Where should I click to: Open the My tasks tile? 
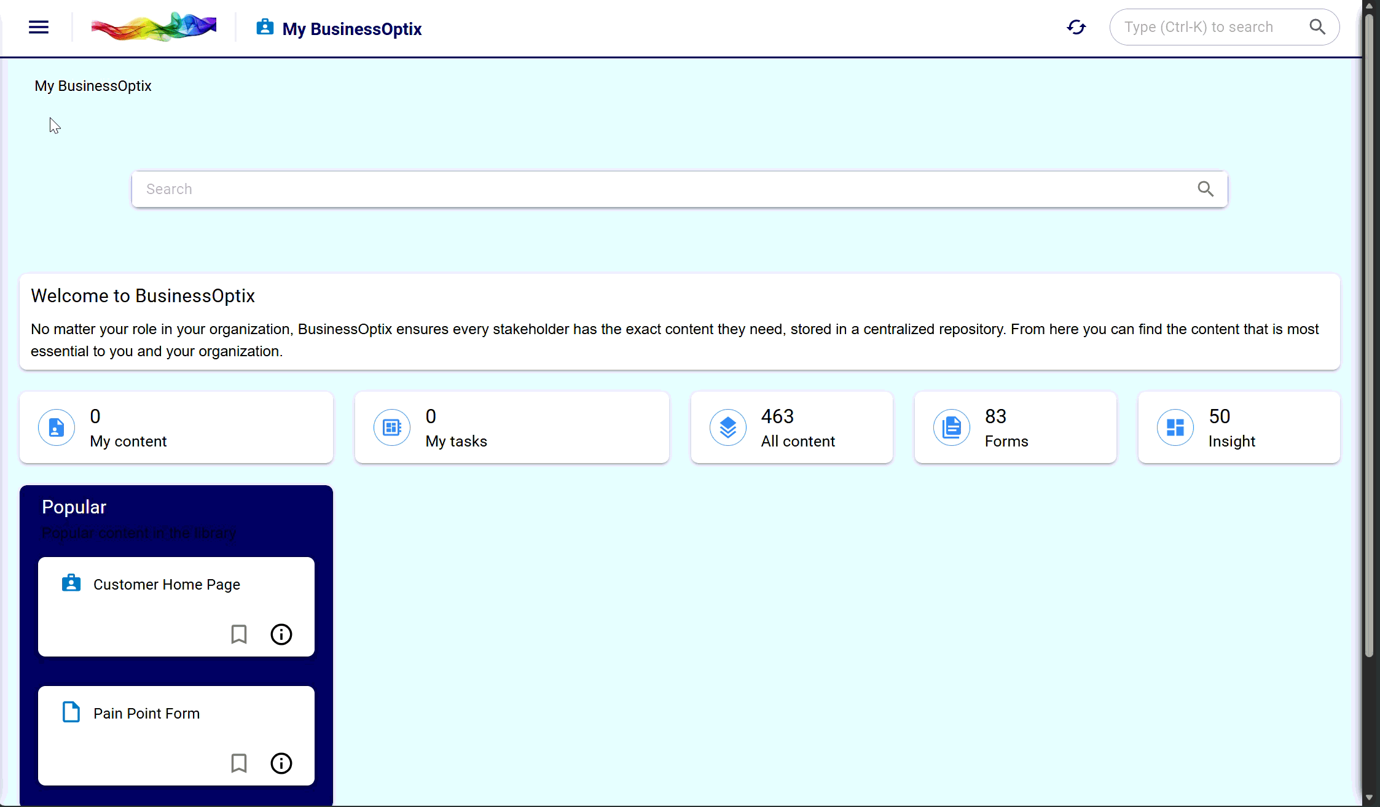[x=511, y=427]
